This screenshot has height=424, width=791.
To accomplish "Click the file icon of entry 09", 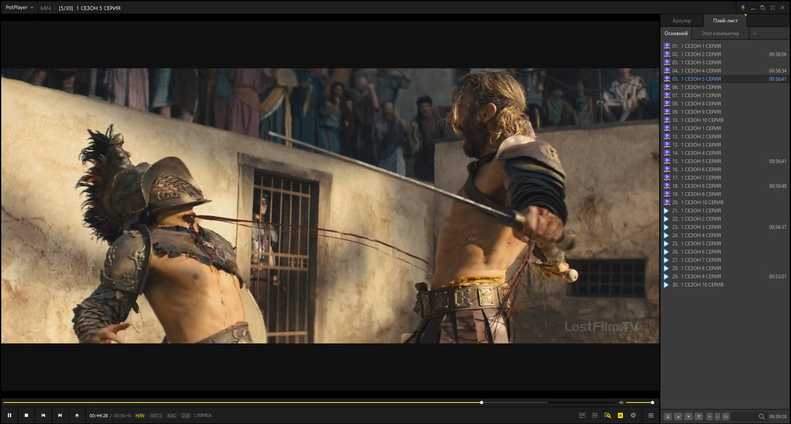I will pos(667,112).
